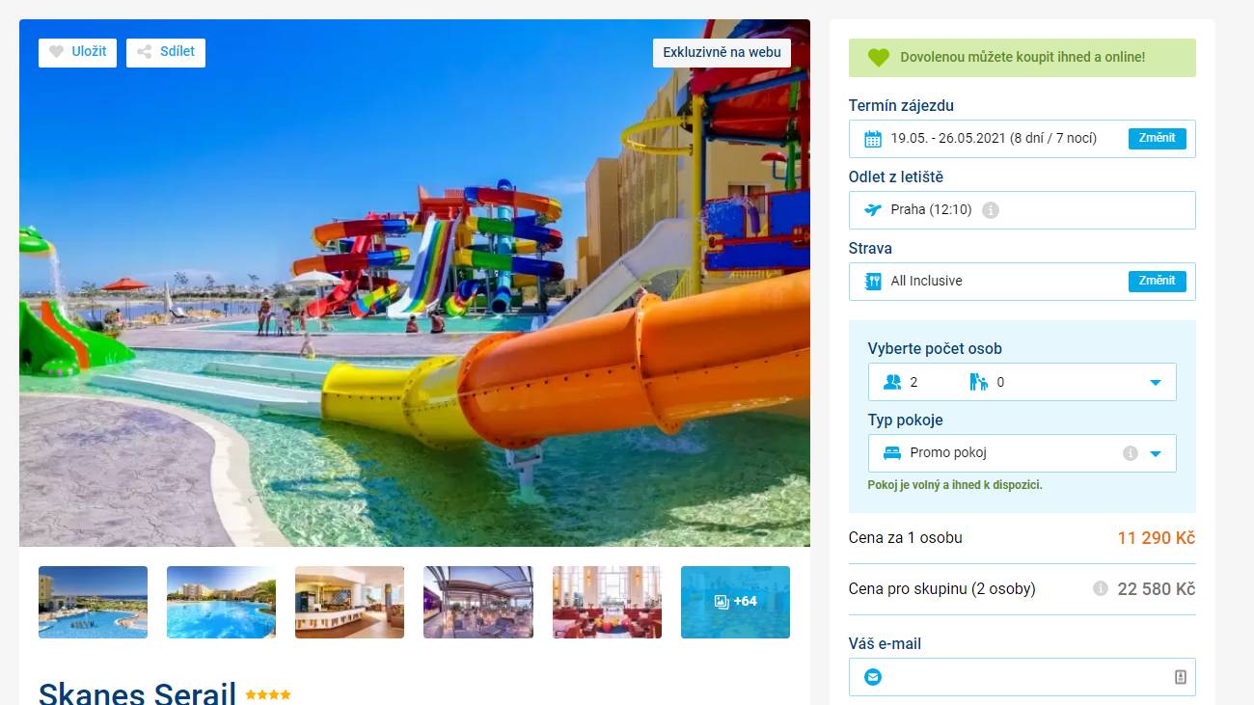Click the share icon in Sdílet button

click(x=145, y=52)
